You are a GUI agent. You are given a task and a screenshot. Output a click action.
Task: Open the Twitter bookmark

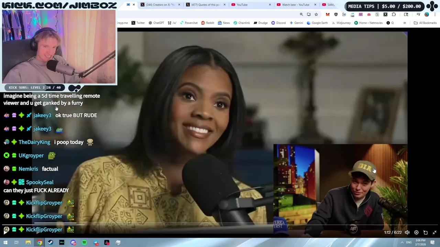pyautogui.click(x=138, y=23)
